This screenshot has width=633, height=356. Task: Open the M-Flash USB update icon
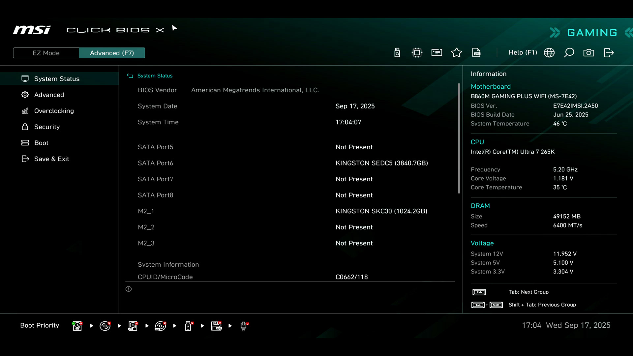(397, 53)
